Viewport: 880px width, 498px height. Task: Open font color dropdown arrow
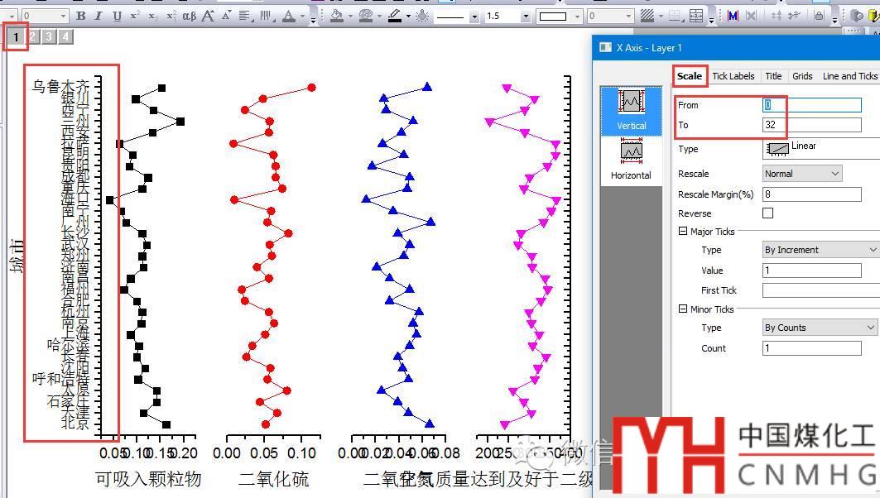pos(302,16)
